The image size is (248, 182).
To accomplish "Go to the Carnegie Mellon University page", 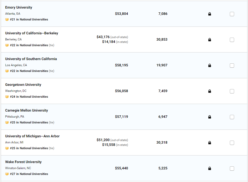I will pyautogui.click(x=26, y=111).
